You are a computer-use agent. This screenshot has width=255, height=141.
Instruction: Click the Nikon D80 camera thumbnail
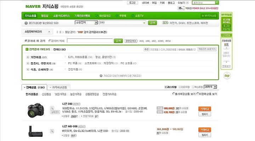tap(36, 110)
